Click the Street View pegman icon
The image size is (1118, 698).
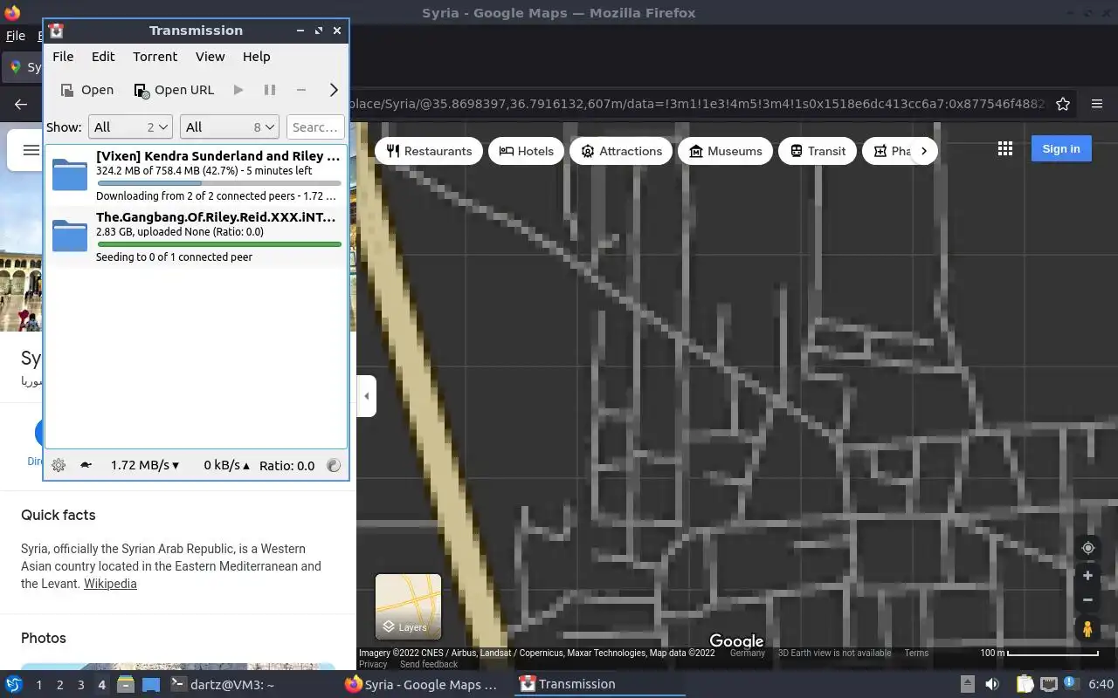[x=1087, y=628]
